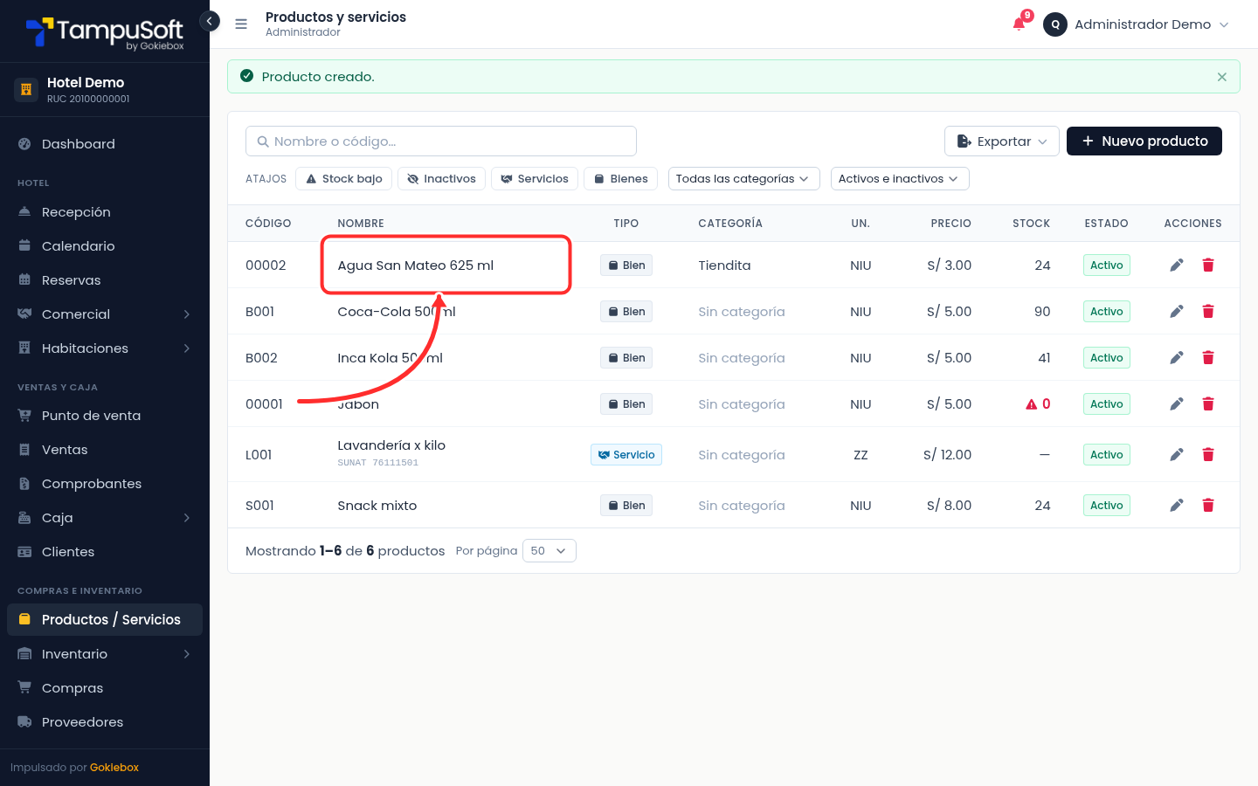Viewport: 1258px width, 786px height.
Task: Open Punto de venta in the sidebar
Action: click(x=105, y=416)
